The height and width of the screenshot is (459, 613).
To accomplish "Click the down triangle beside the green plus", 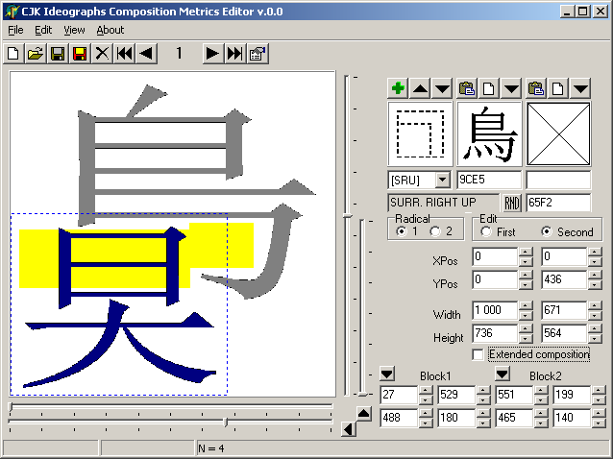I will [x=442, y=88].
